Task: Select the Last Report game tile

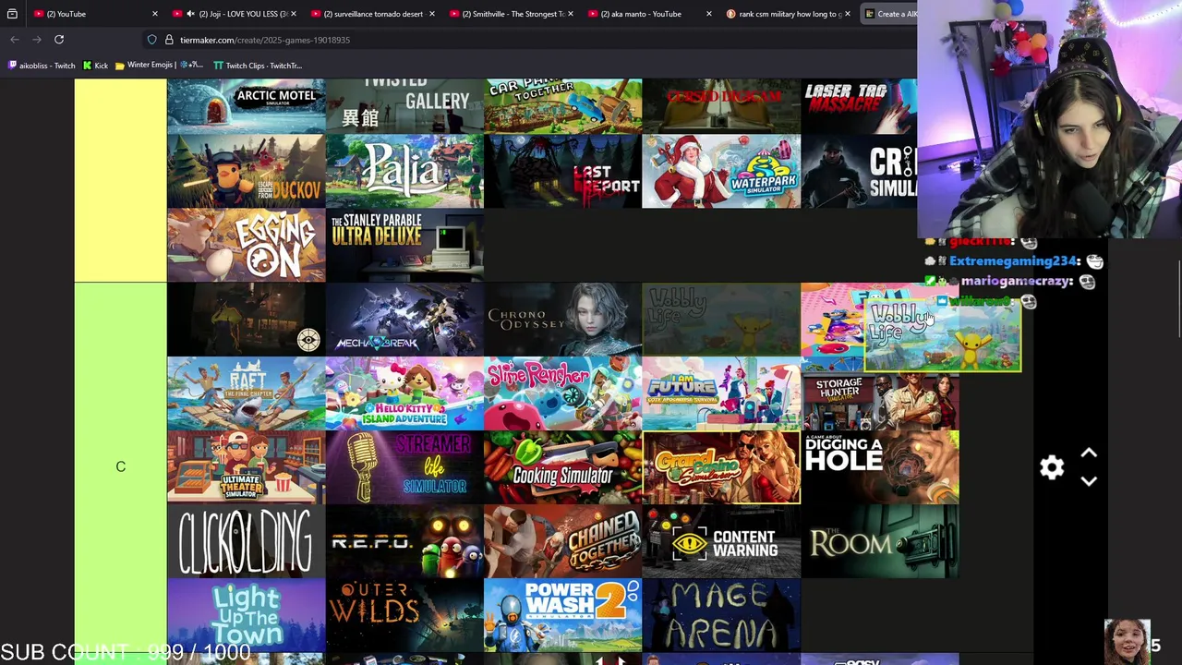Action: tap(563, 171)
